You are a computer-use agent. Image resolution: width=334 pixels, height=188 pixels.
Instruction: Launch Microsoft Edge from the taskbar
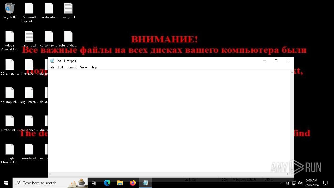point(107,183)
